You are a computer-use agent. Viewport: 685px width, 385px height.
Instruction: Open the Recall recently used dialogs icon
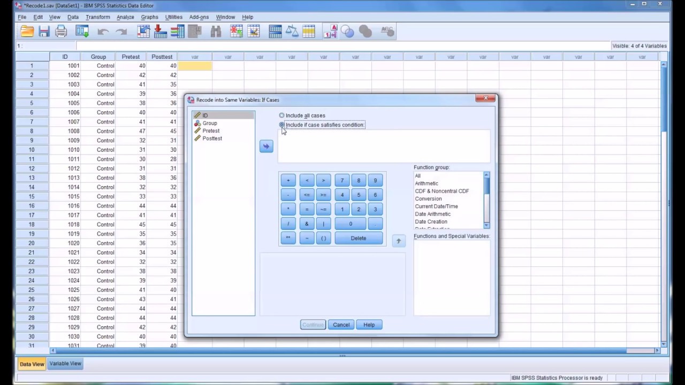82,32
